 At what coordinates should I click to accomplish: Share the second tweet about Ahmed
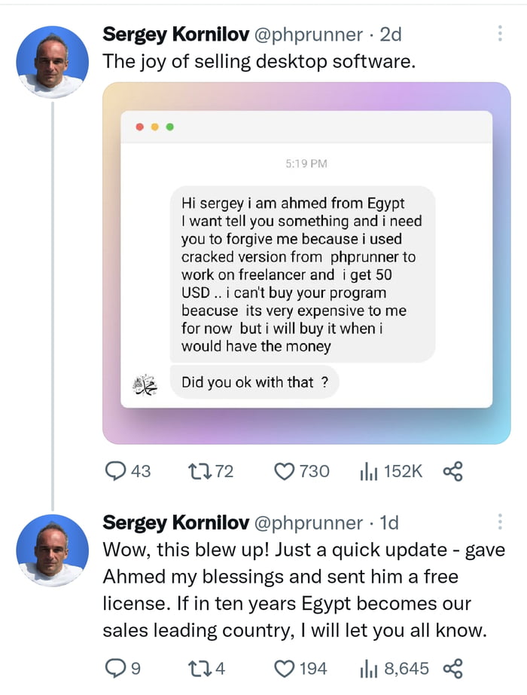(452, 668)
